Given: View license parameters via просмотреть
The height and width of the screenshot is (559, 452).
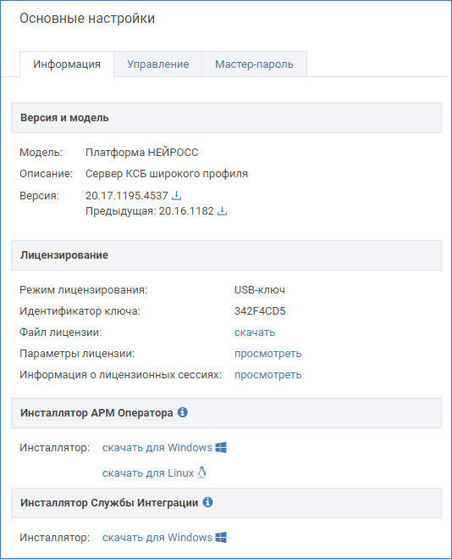Looking at the screenshot, I should [x=267, y=354].
